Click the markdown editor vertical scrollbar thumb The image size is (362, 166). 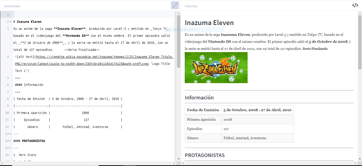click(178, 41)
